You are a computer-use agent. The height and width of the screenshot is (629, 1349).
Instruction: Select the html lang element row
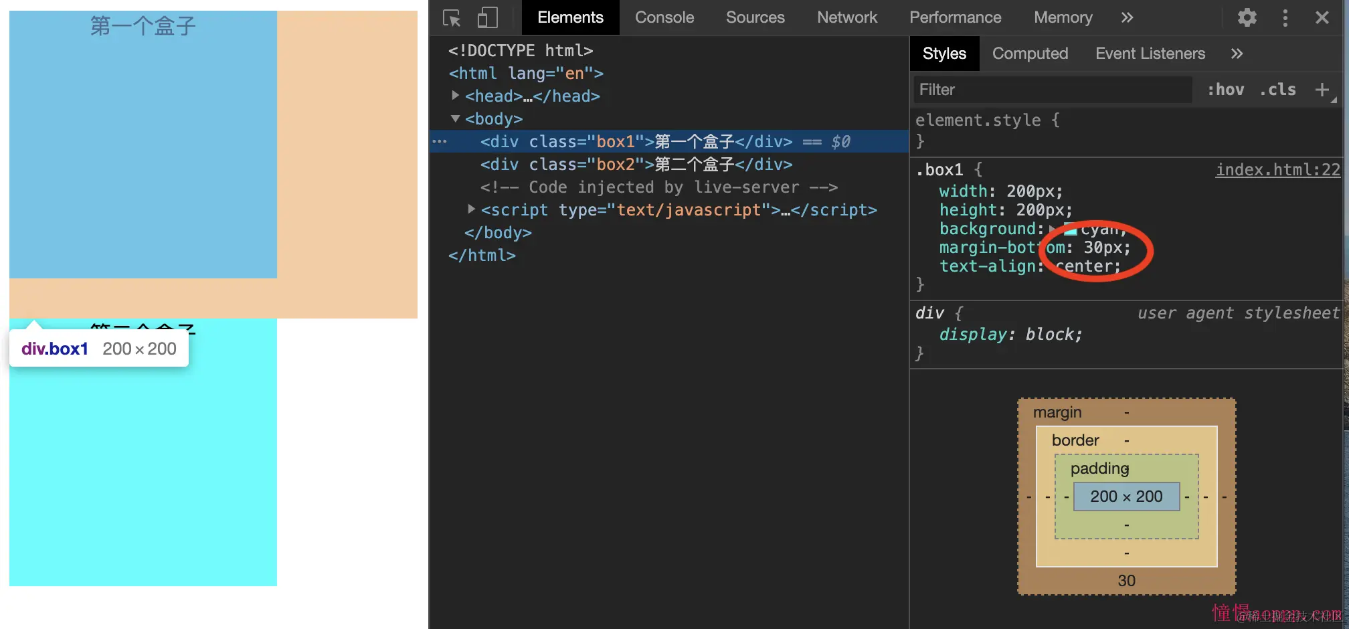669,73
